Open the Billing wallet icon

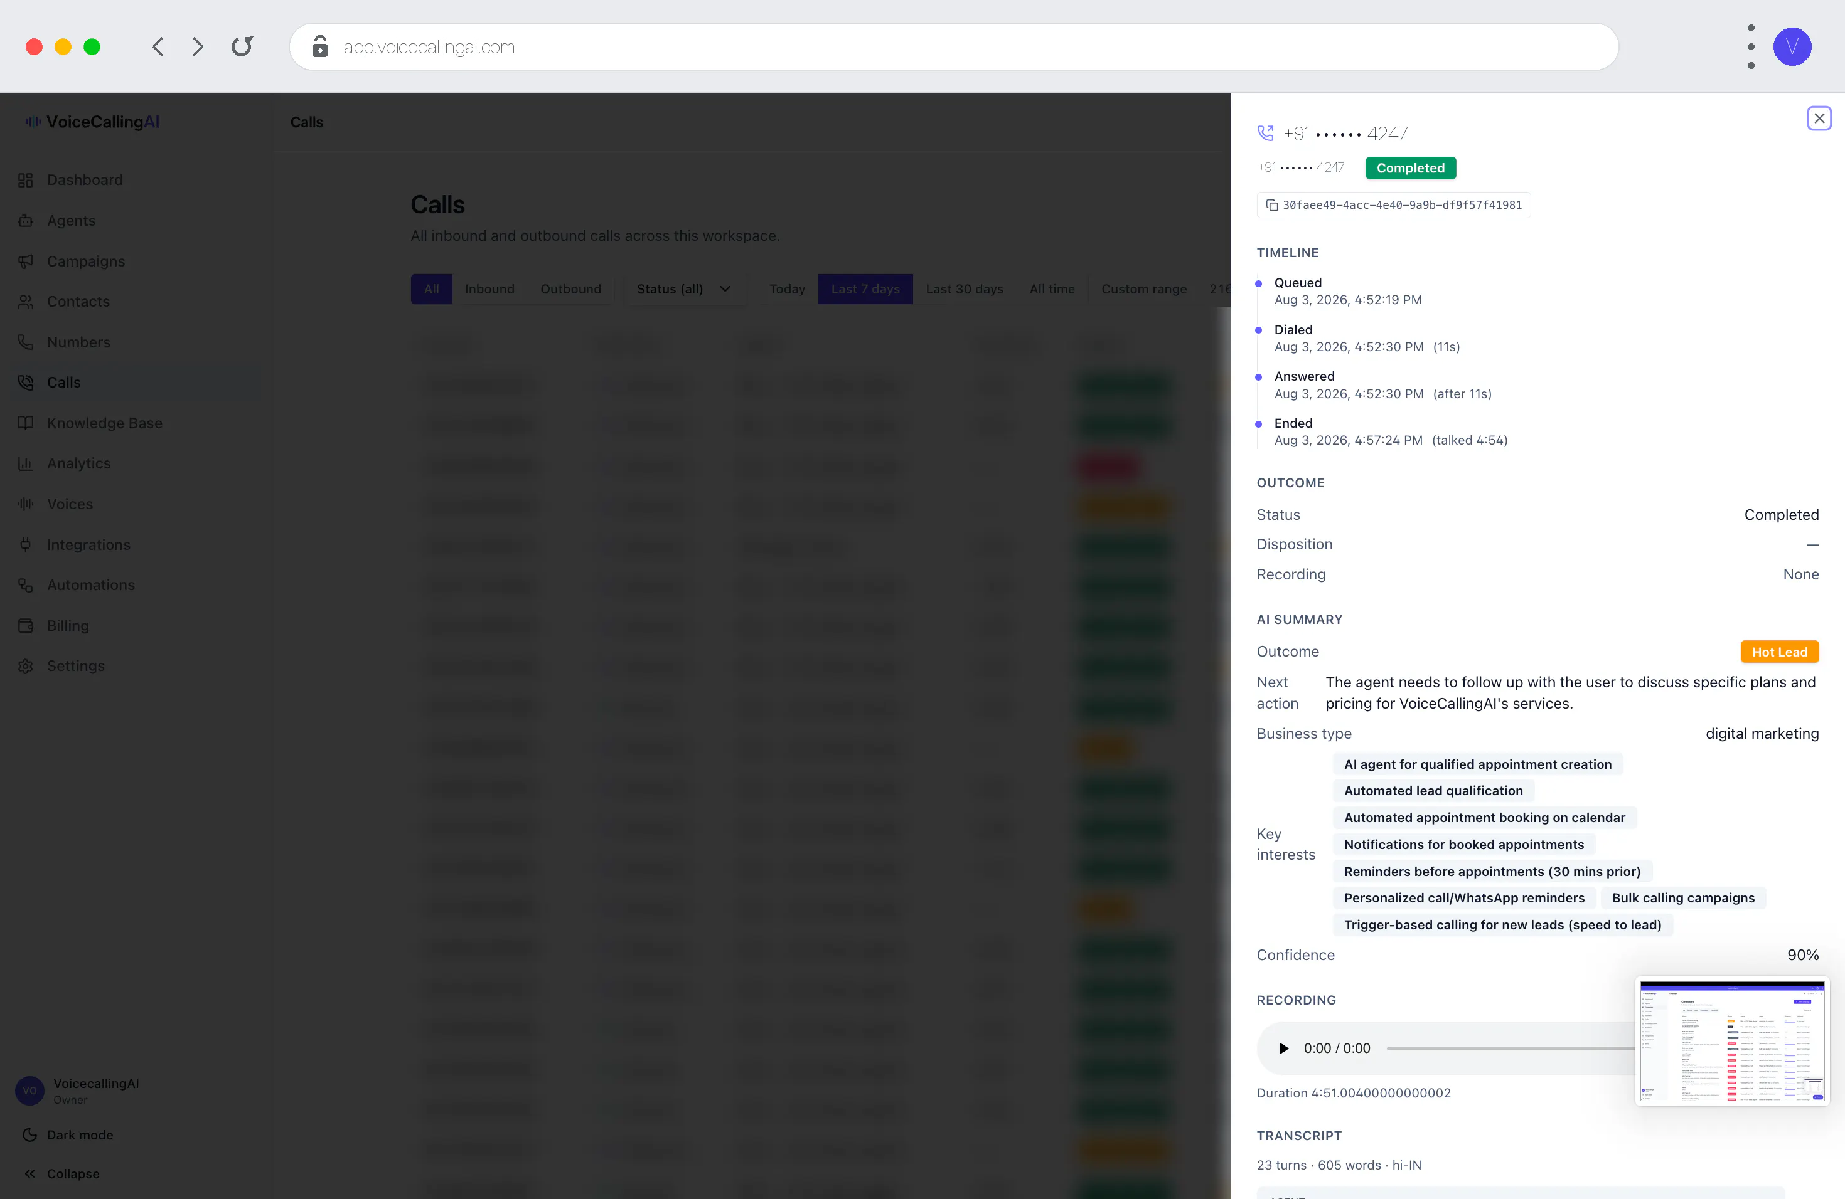26,626
